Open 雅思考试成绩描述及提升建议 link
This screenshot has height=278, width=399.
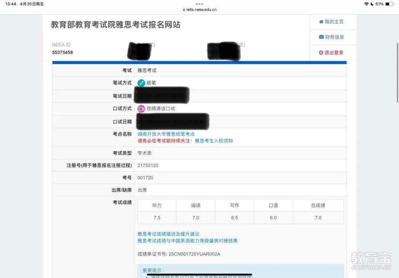pyautogui.click(x=168, y=234)
